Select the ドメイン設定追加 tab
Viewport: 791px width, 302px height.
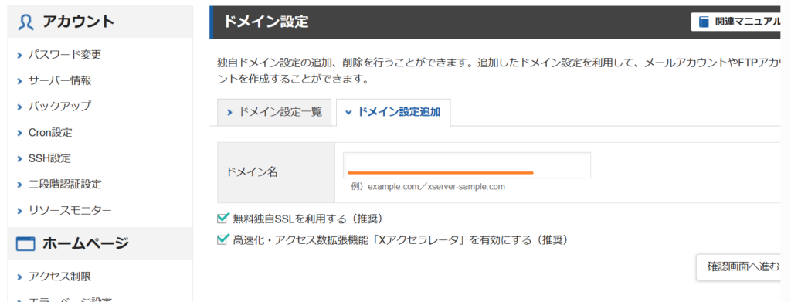pos(393,112)
